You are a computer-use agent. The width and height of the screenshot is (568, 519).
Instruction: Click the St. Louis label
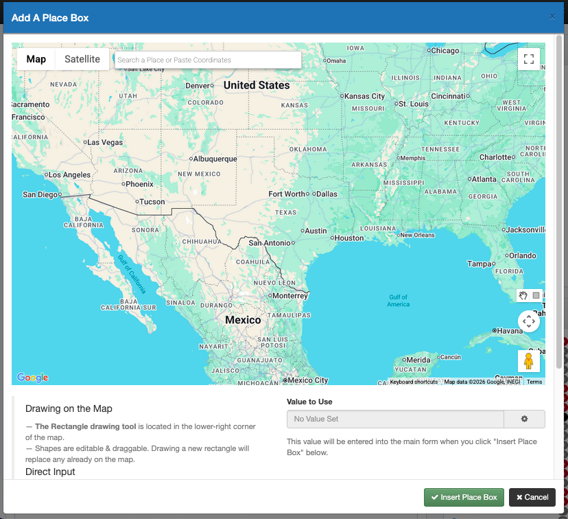click(x=414, y=104)
